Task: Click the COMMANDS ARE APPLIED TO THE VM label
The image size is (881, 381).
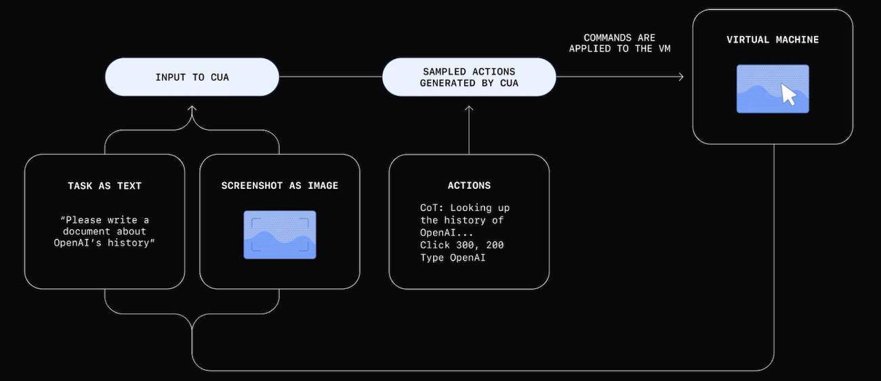Action: tap(619, 43)
